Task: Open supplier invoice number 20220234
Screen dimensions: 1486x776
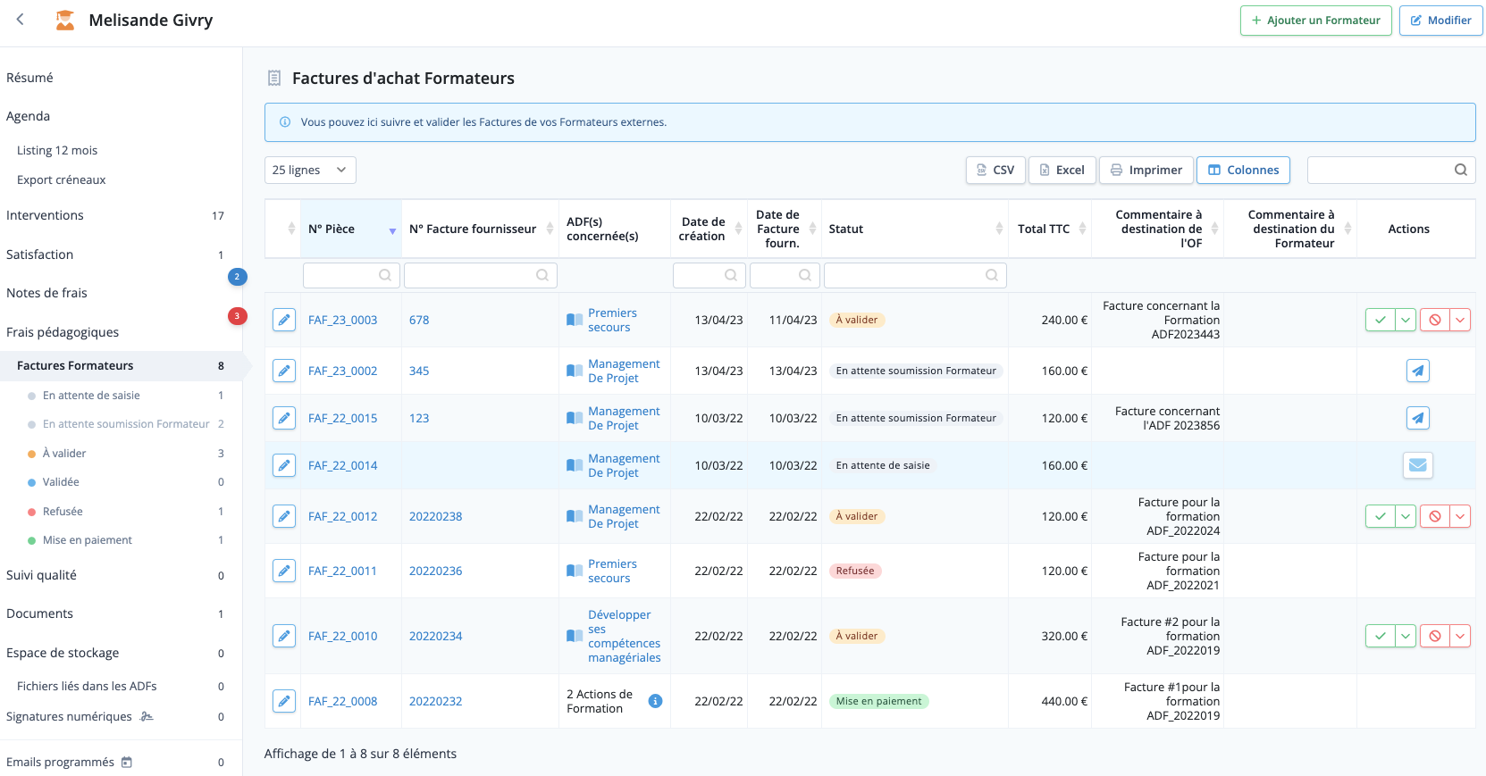Action: coord(435,636)
